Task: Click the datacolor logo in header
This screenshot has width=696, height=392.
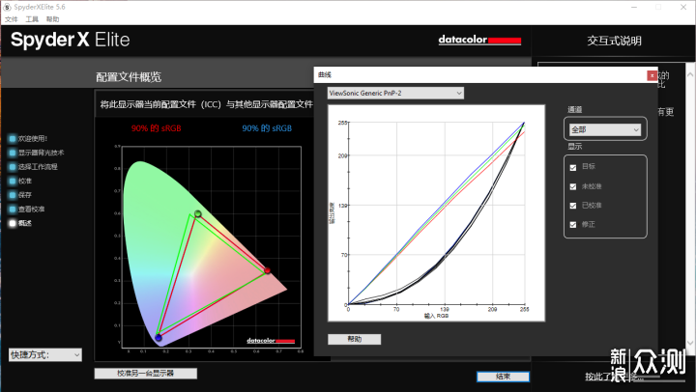Action: pos(479,40)
